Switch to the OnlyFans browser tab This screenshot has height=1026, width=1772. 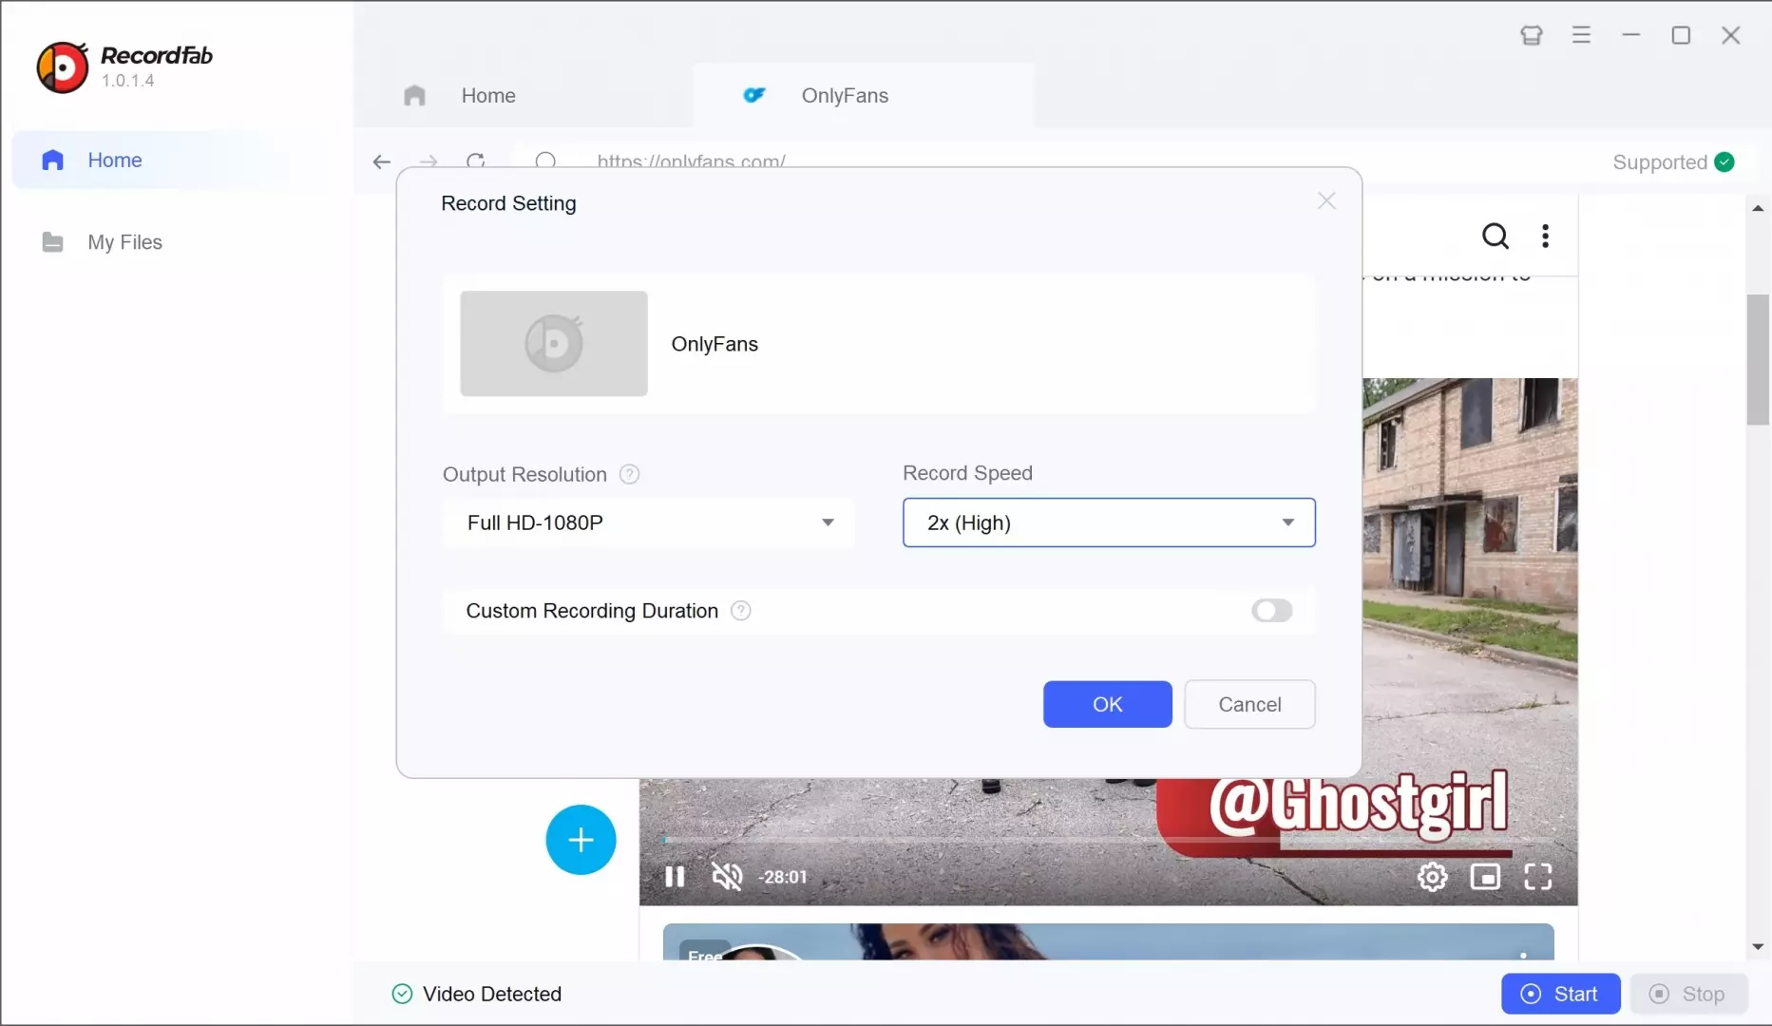pos(864,96)
